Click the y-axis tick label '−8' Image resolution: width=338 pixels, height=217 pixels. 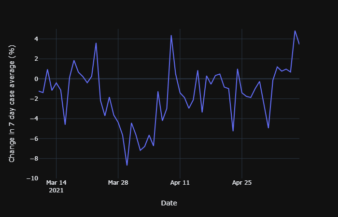[x=34, y=159]
